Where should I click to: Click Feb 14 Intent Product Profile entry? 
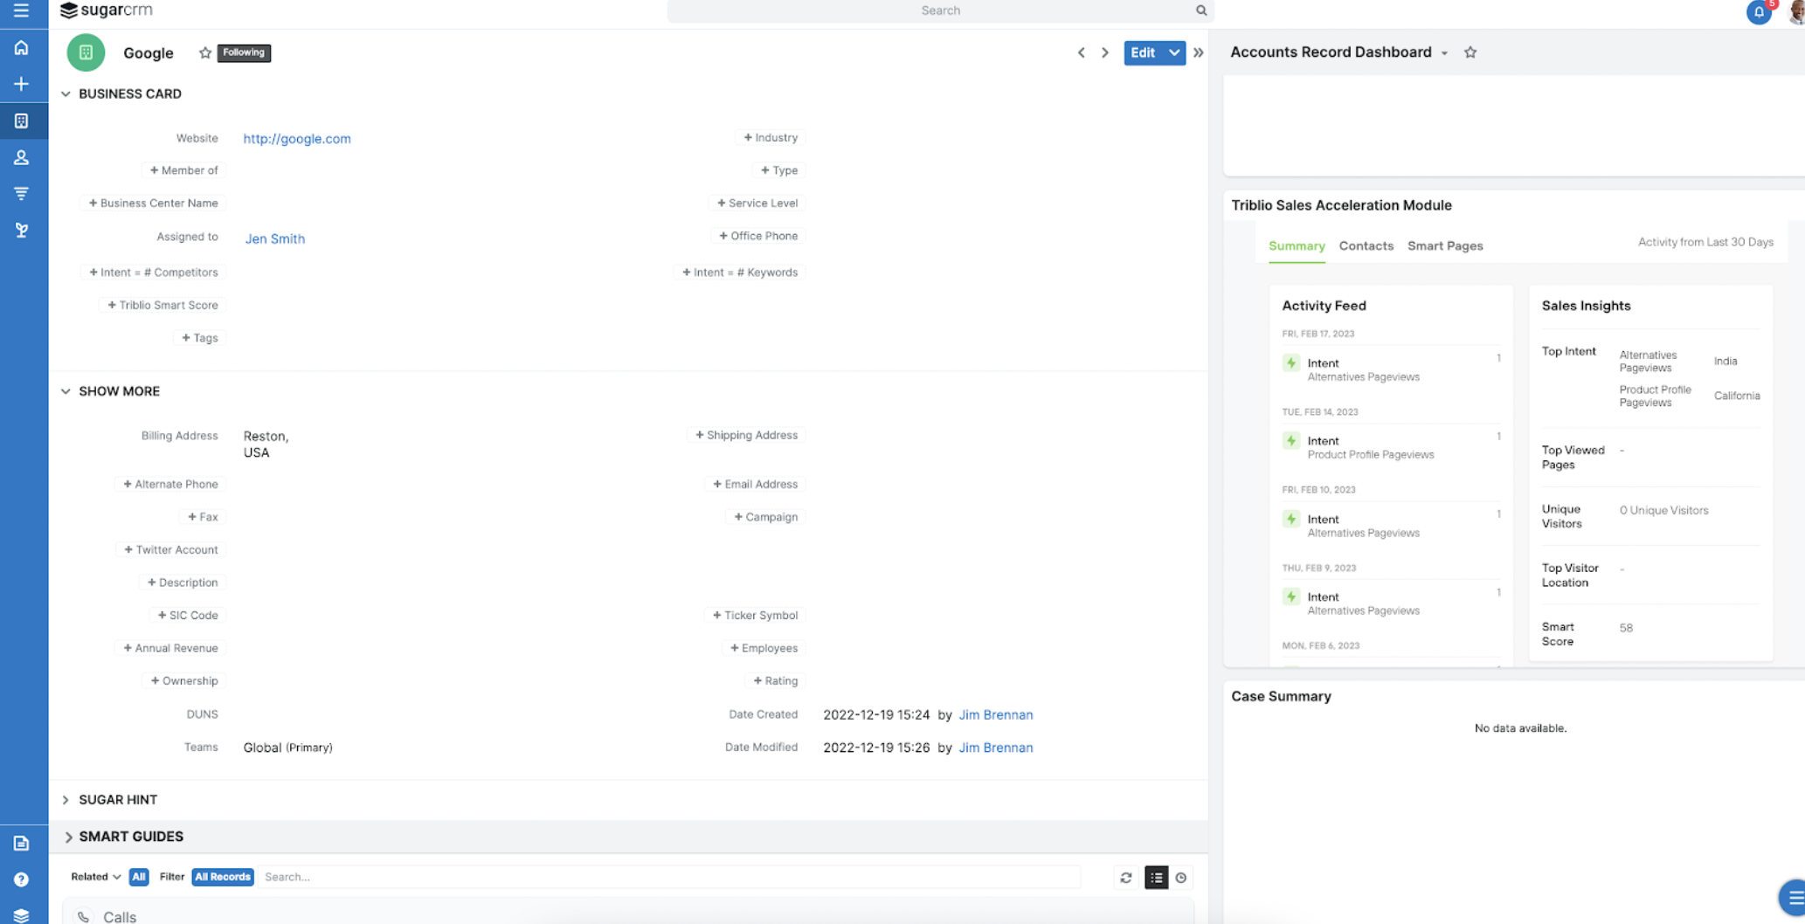pyautogui.click(x=1391, y=447)
